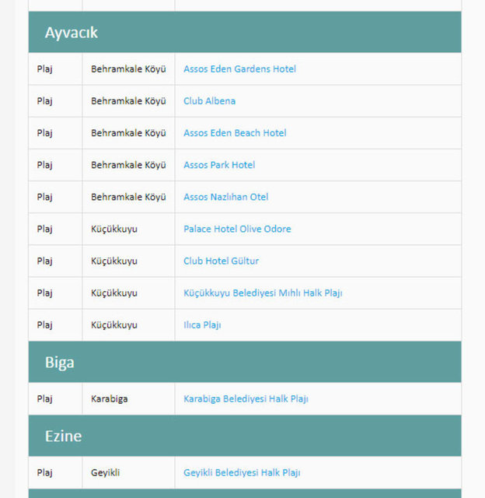Screen dimensions: 485x498
Task: Open the Club Hotel Gültur link
Action: pyautogui.click(x=221, y=261)
